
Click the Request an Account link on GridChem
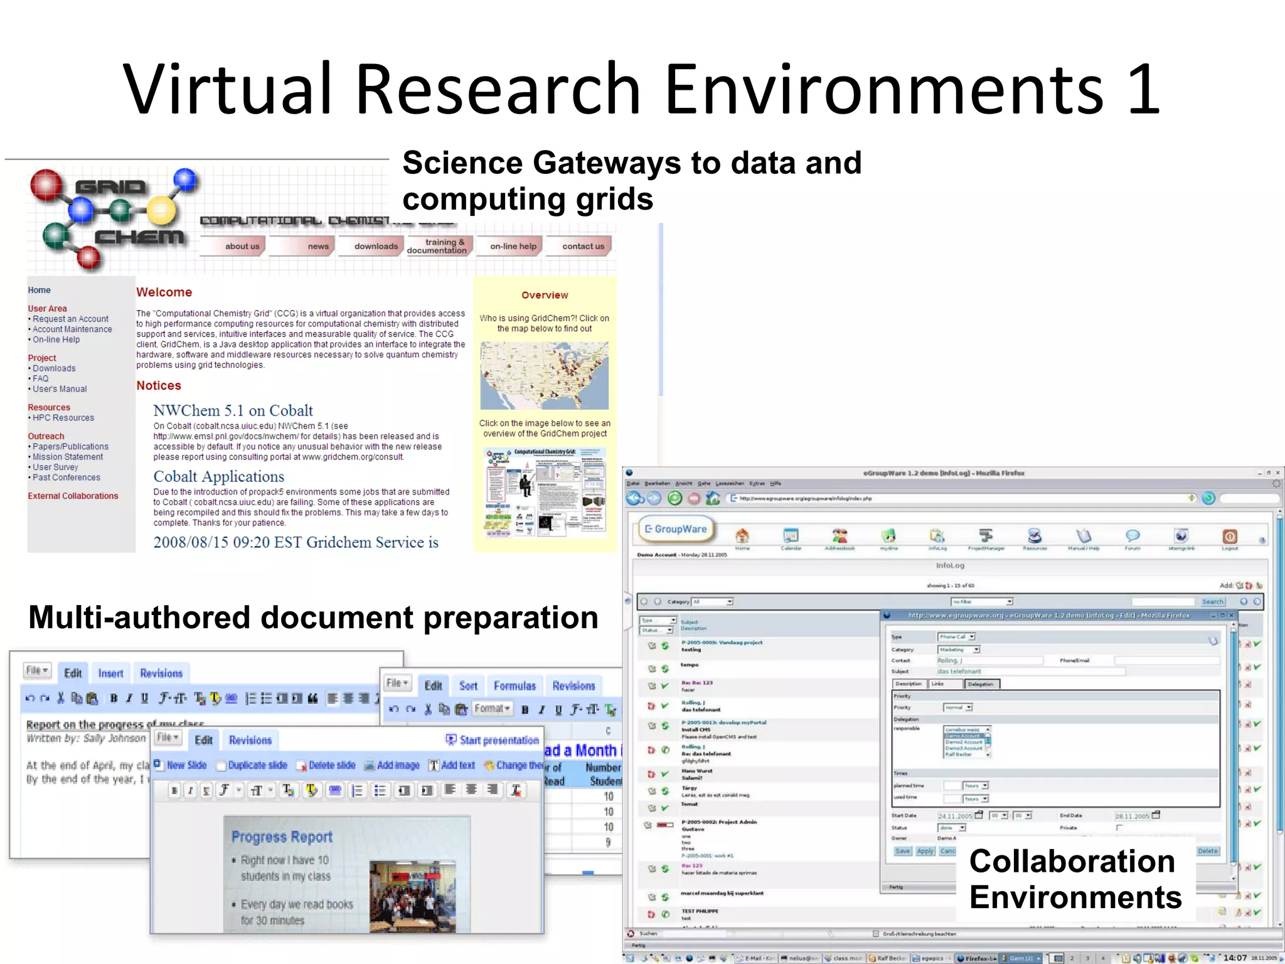[x=70, y=319]
